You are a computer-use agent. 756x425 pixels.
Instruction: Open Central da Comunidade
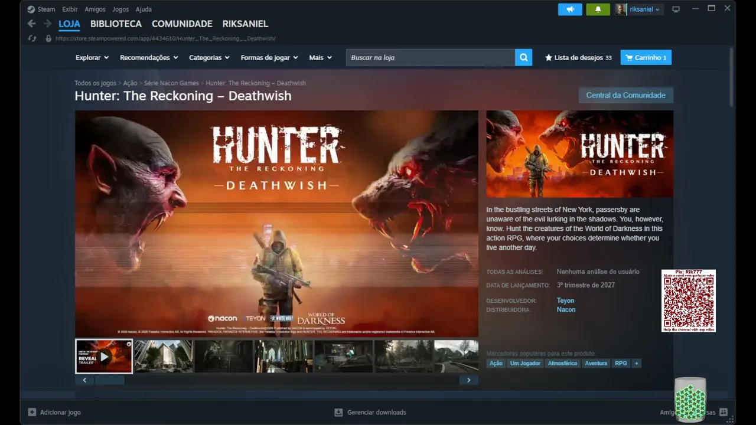click(x=625, y=95)
